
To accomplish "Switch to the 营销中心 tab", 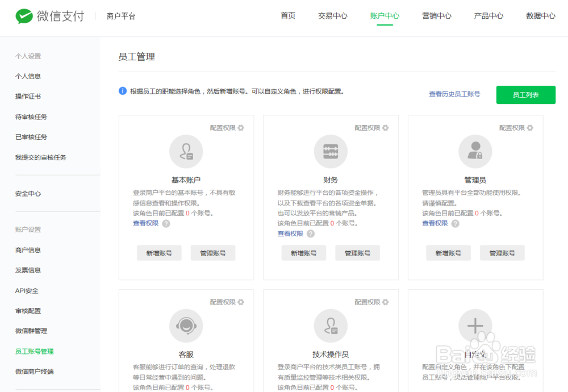I will (x=437, y=16).
